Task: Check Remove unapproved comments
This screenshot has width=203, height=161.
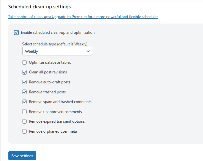Action: [24, 112]
